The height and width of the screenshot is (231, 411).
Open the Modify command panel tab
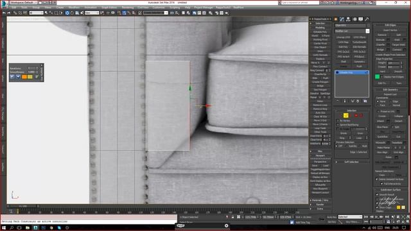point(342,19)
